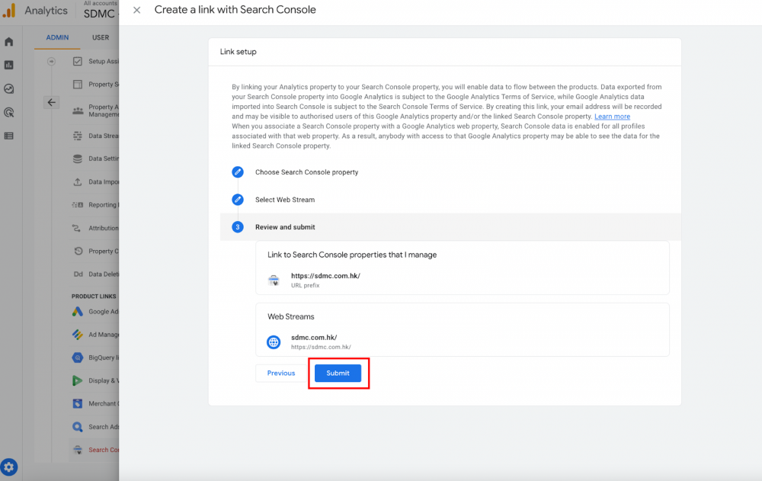762x481 pixels.
Task: Open the Search Ads 360 icon
Action: point(77,427)
